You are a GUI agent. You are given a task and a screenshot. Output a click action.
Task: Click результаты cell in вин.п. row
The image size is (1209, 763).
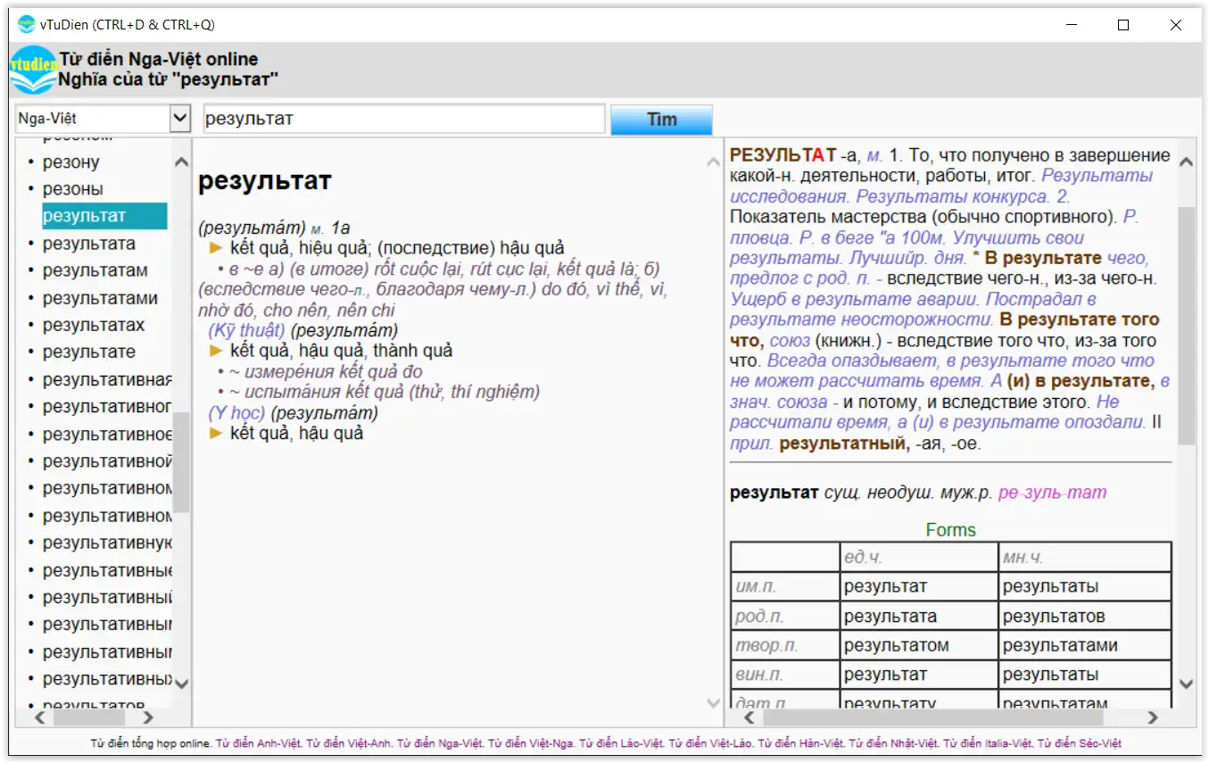pyautogui.click(x=1050, y=675)
